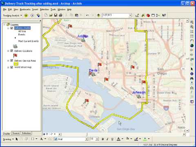Click the Addison truck label on map
Image resolution: width=196 pixels, height=147 pixels.
tap(83, 36)
